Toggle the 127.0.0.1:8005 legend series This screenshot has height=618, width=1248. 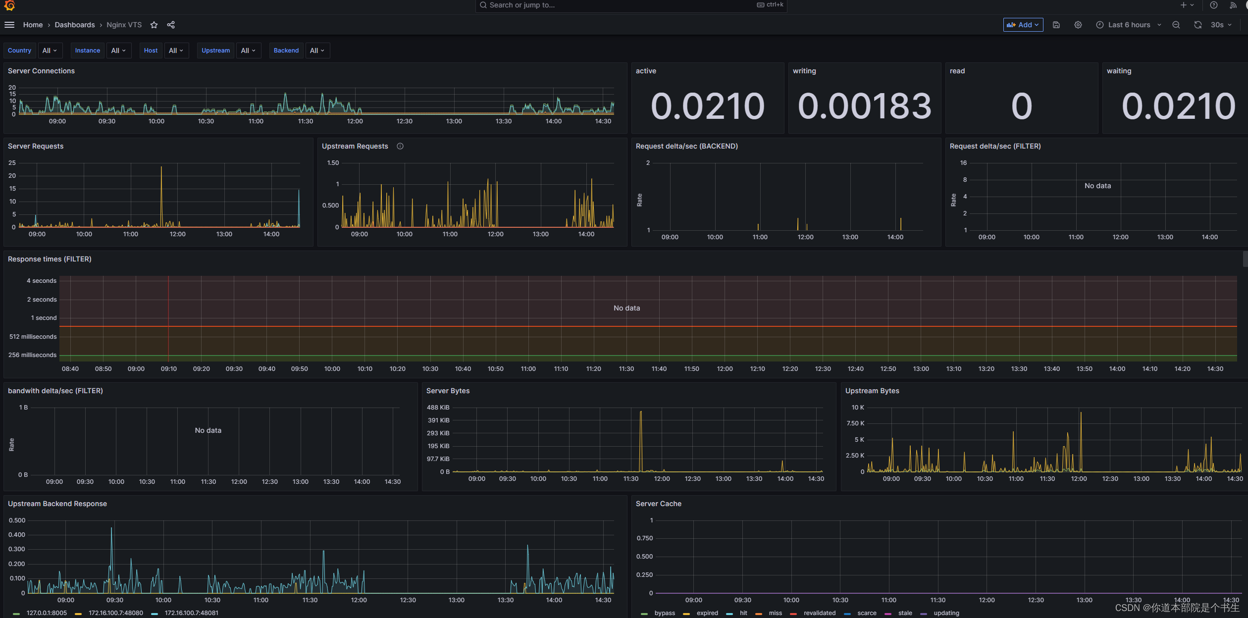pyautogui.click(x=46, y=613)
